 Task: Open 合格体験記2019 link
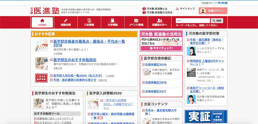click(156, 65)
